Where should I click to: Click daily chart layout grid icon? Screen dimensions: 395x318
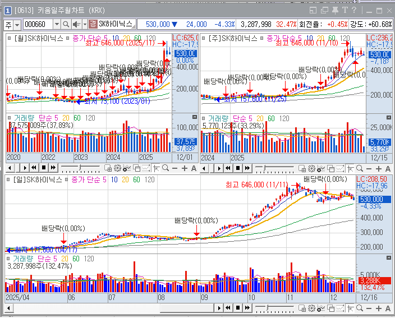click(302, 308)
